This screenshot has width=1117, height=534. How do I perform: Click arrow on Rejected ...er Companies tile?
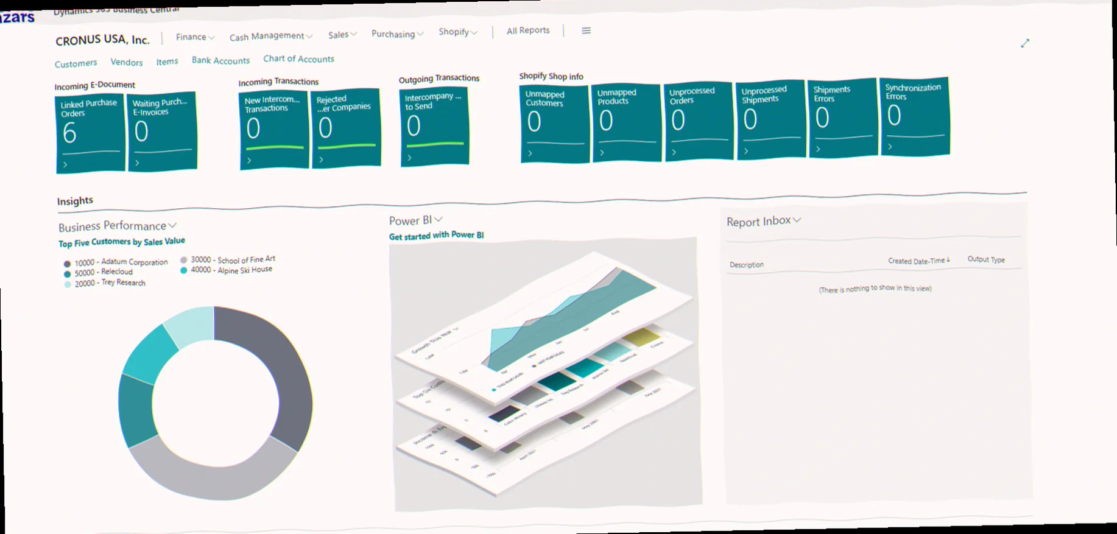[321, 160]
